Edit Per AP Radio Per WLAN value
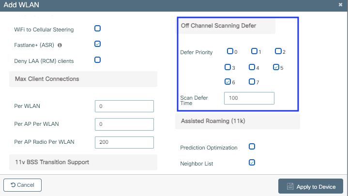 click(124, 142)
